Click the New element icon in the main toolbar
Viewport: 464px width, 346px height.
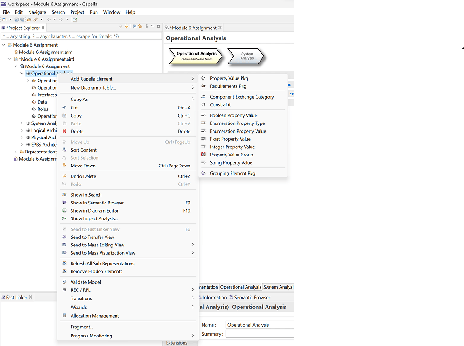click(5, 19)
